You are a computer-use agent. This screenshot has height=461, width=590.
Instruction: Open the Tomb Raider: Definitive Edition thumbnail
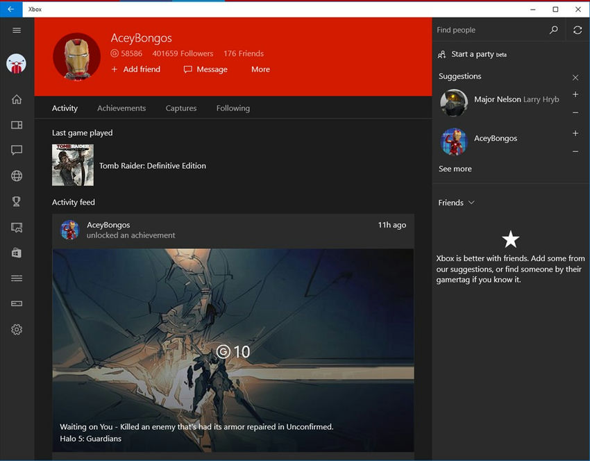(x=72, y=165)
